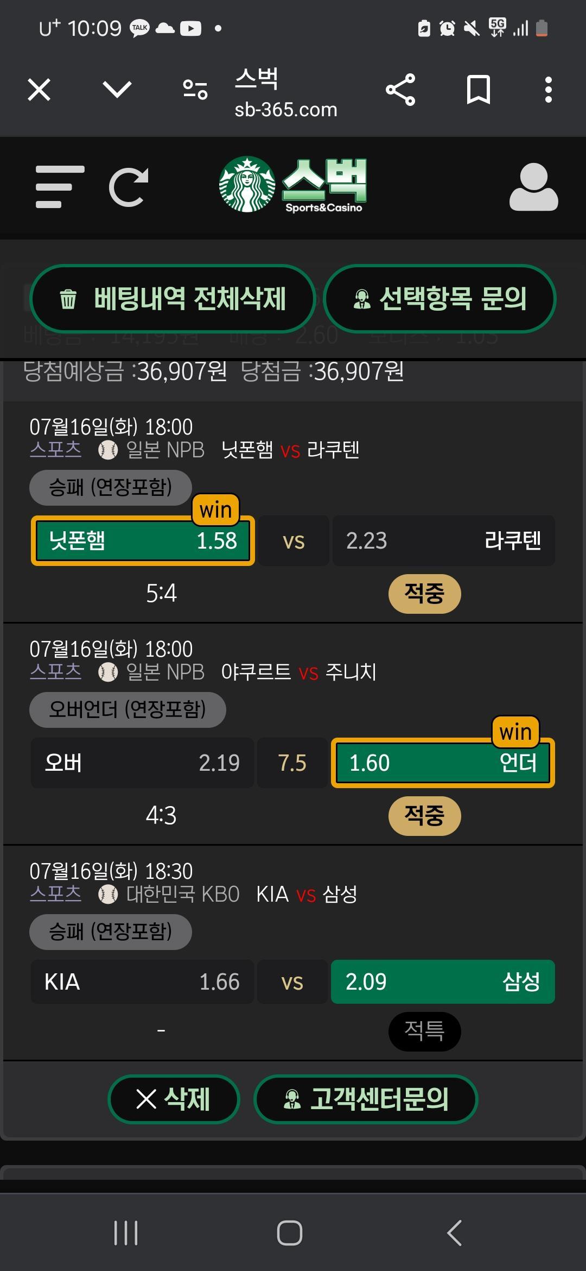Click the 베팅내역 전체삭제 button

(x=173, y=299)
